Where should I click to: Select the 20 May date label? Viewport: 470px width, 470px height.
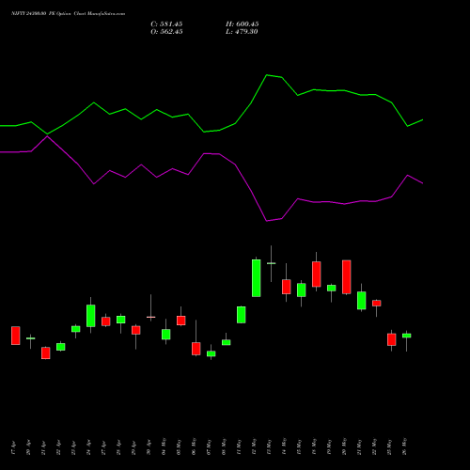pos(344,446)
